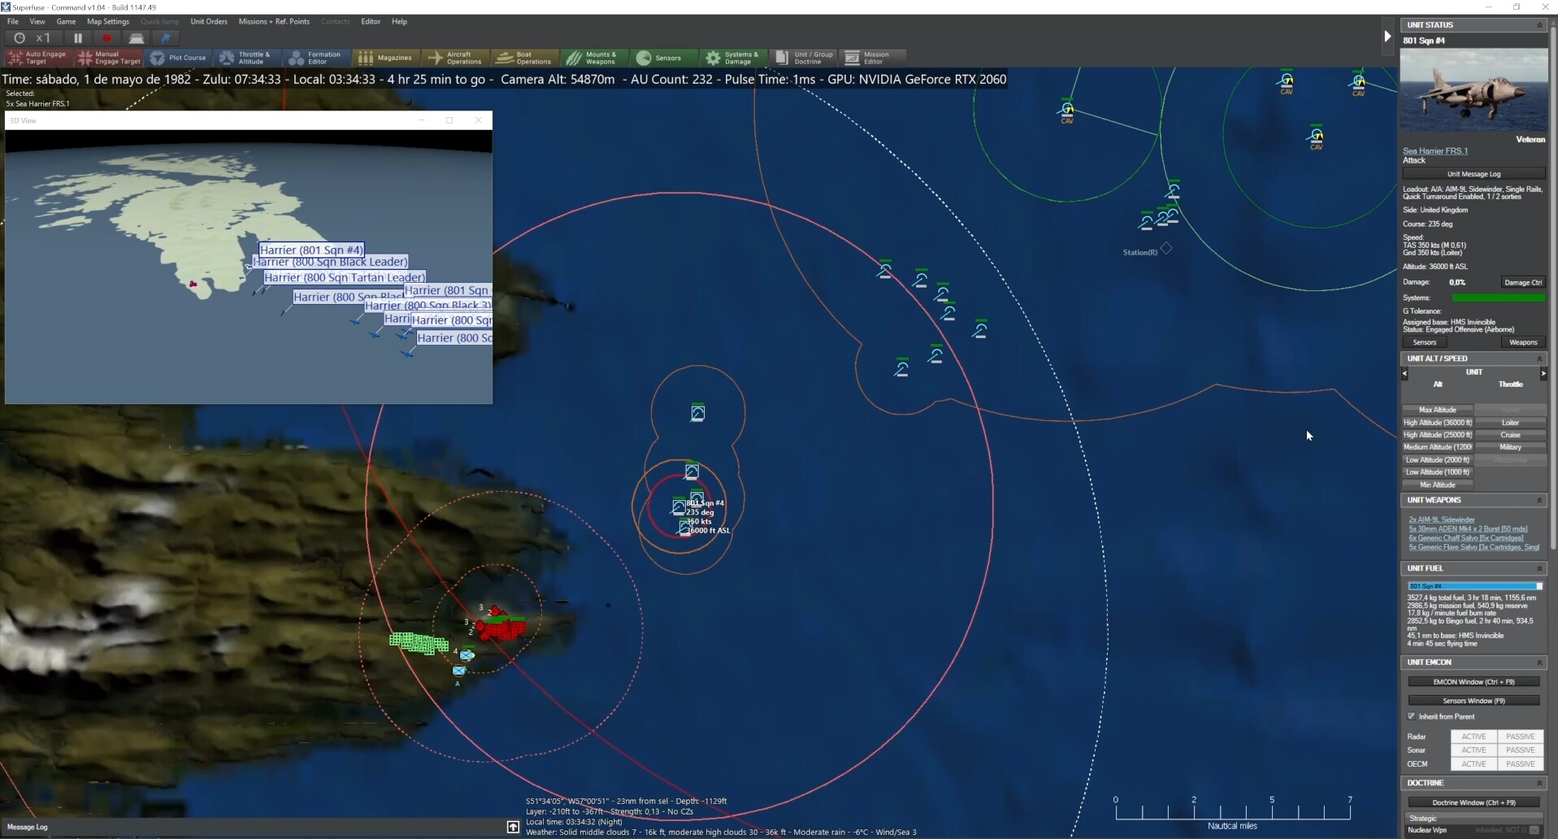Image resolution: width=1558 pixels, height=839 pixels.
Task: Collapse the UNIT FUEL section
Action: (x=1540, y=568)
